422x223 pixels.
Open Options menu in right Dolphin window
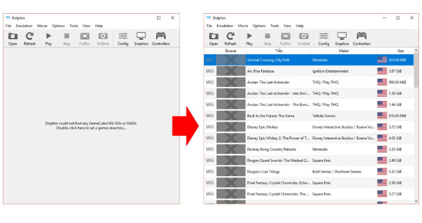click(259, 26)
